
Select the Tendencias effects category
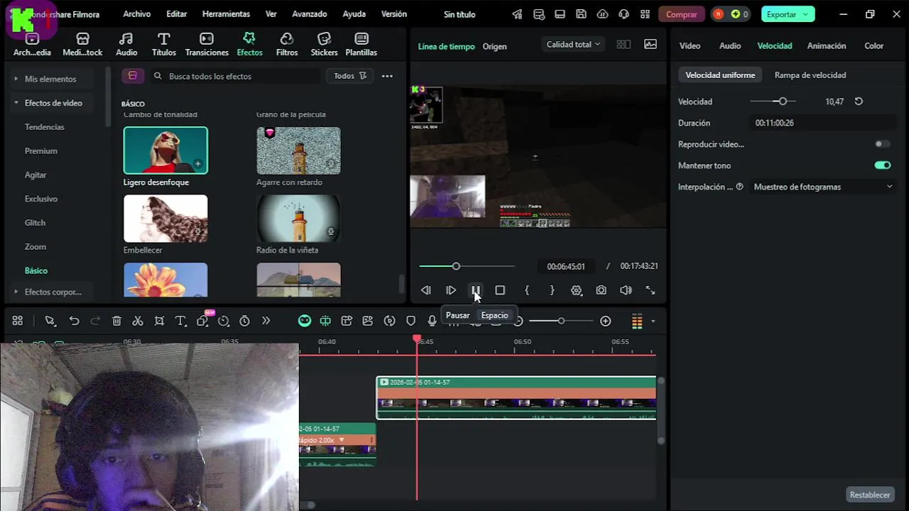click(x=44, y=127)
